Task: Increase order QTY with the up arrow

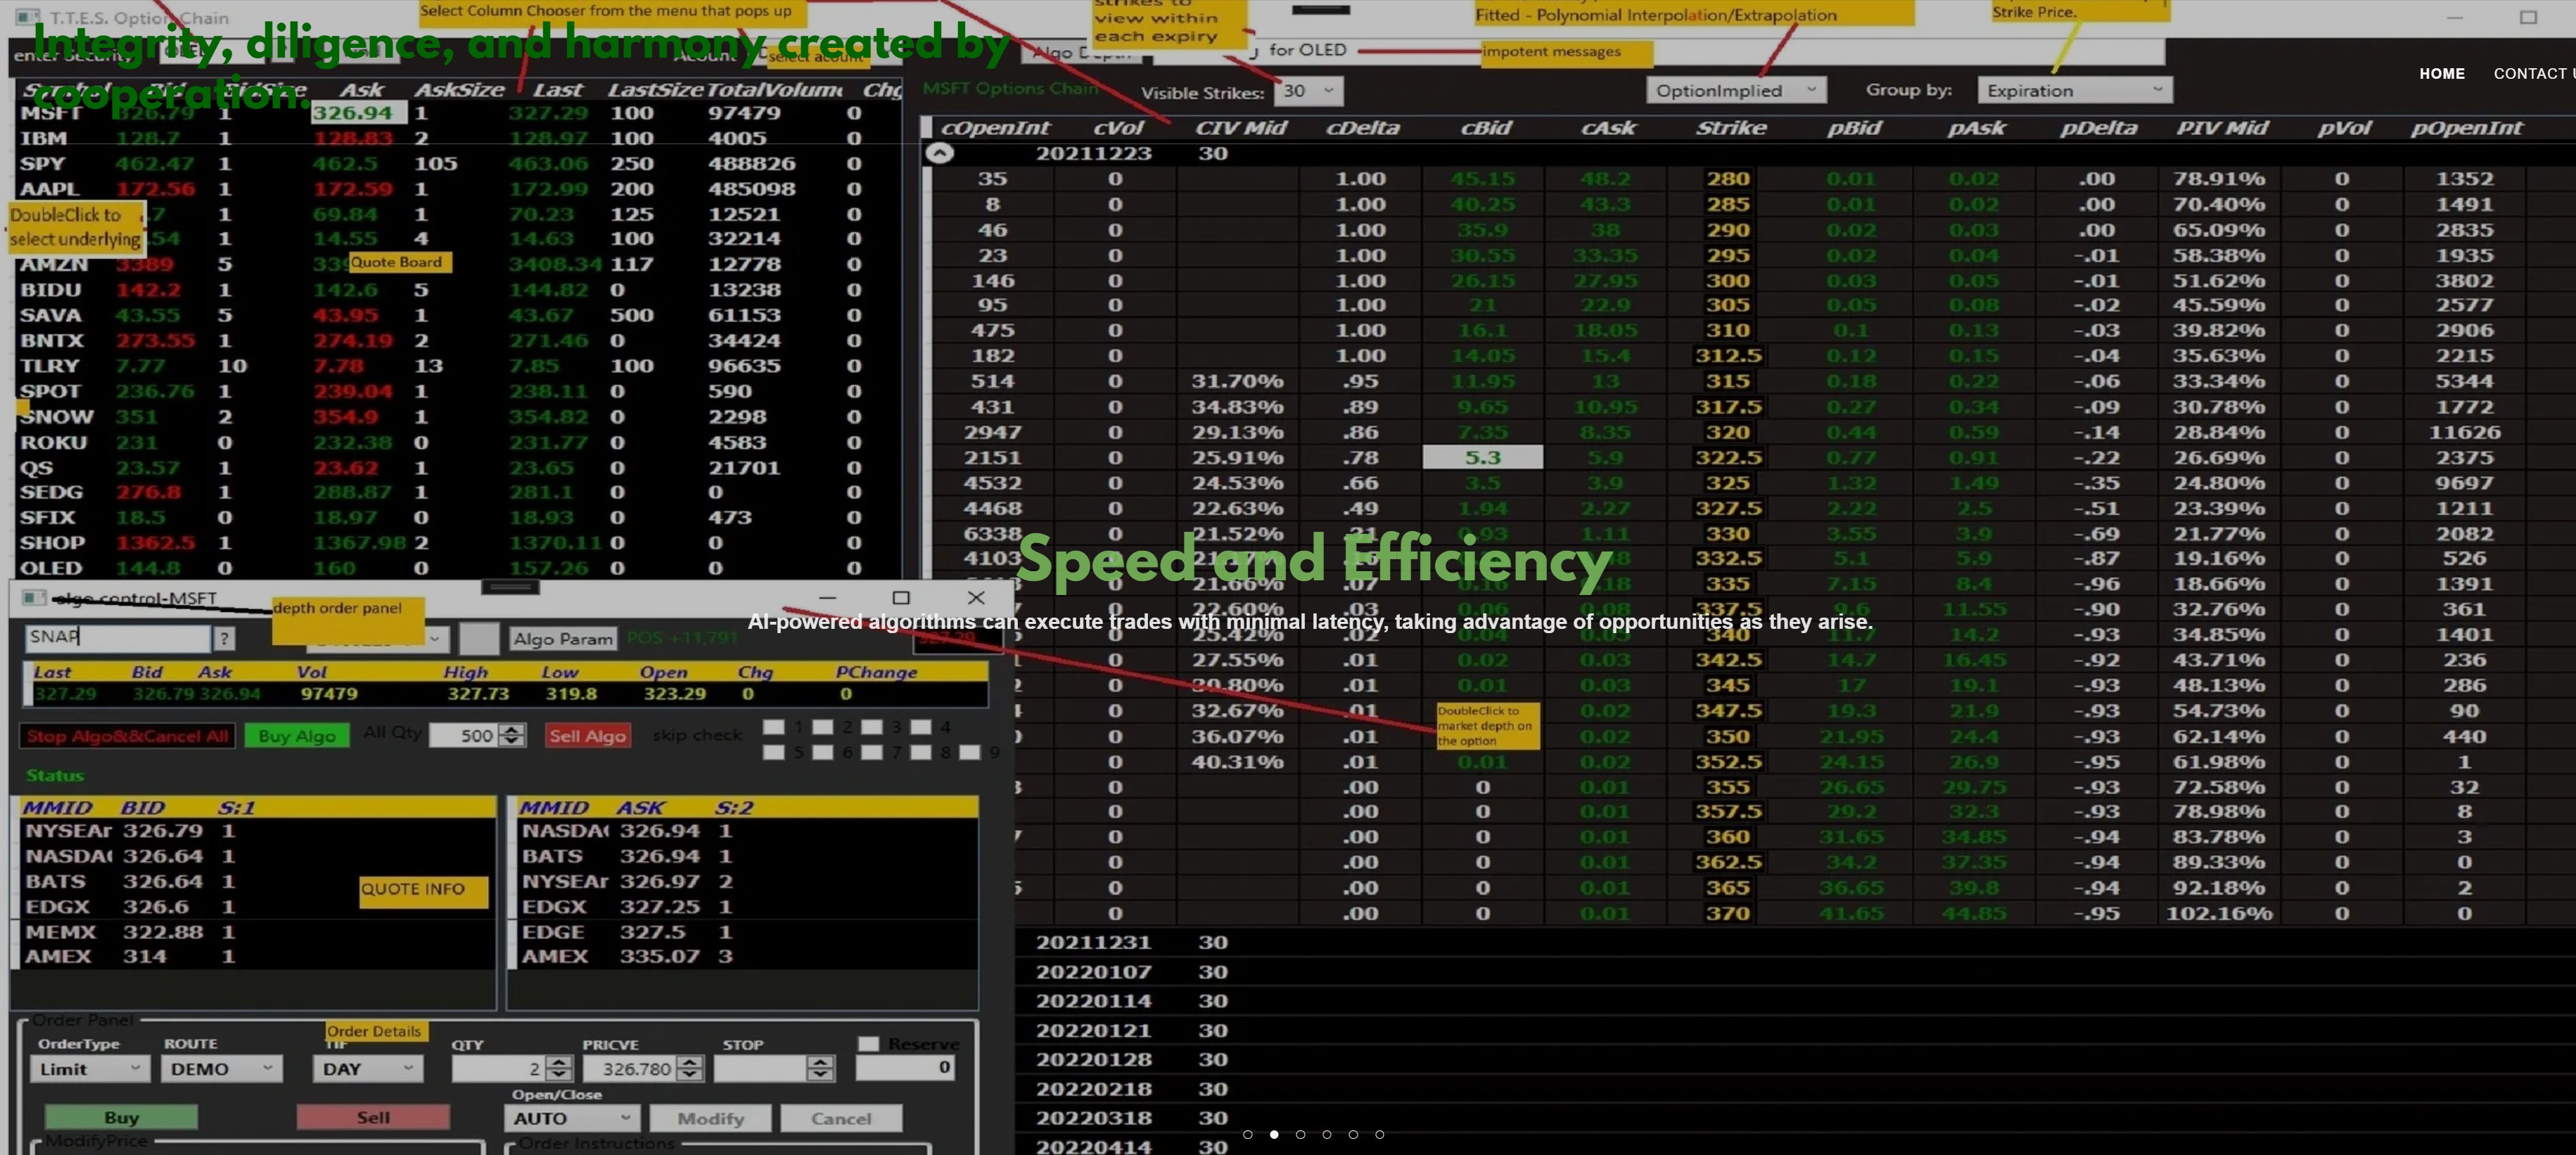Action: (559, 1062)
